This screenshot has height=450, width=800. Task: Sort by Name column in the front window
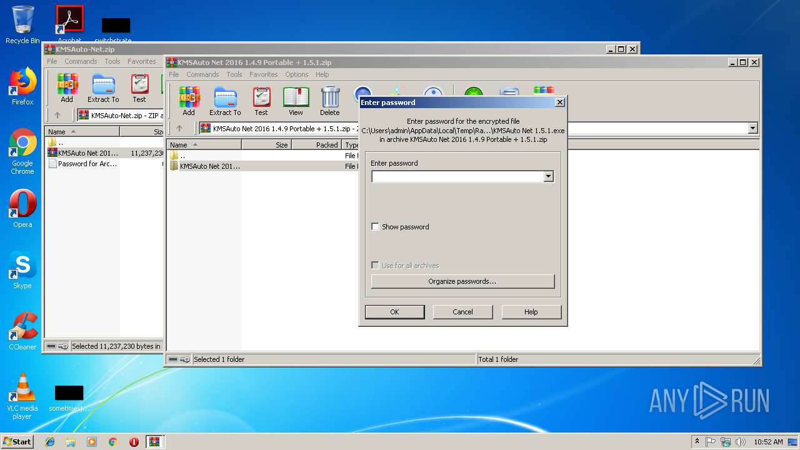[204, 144]
